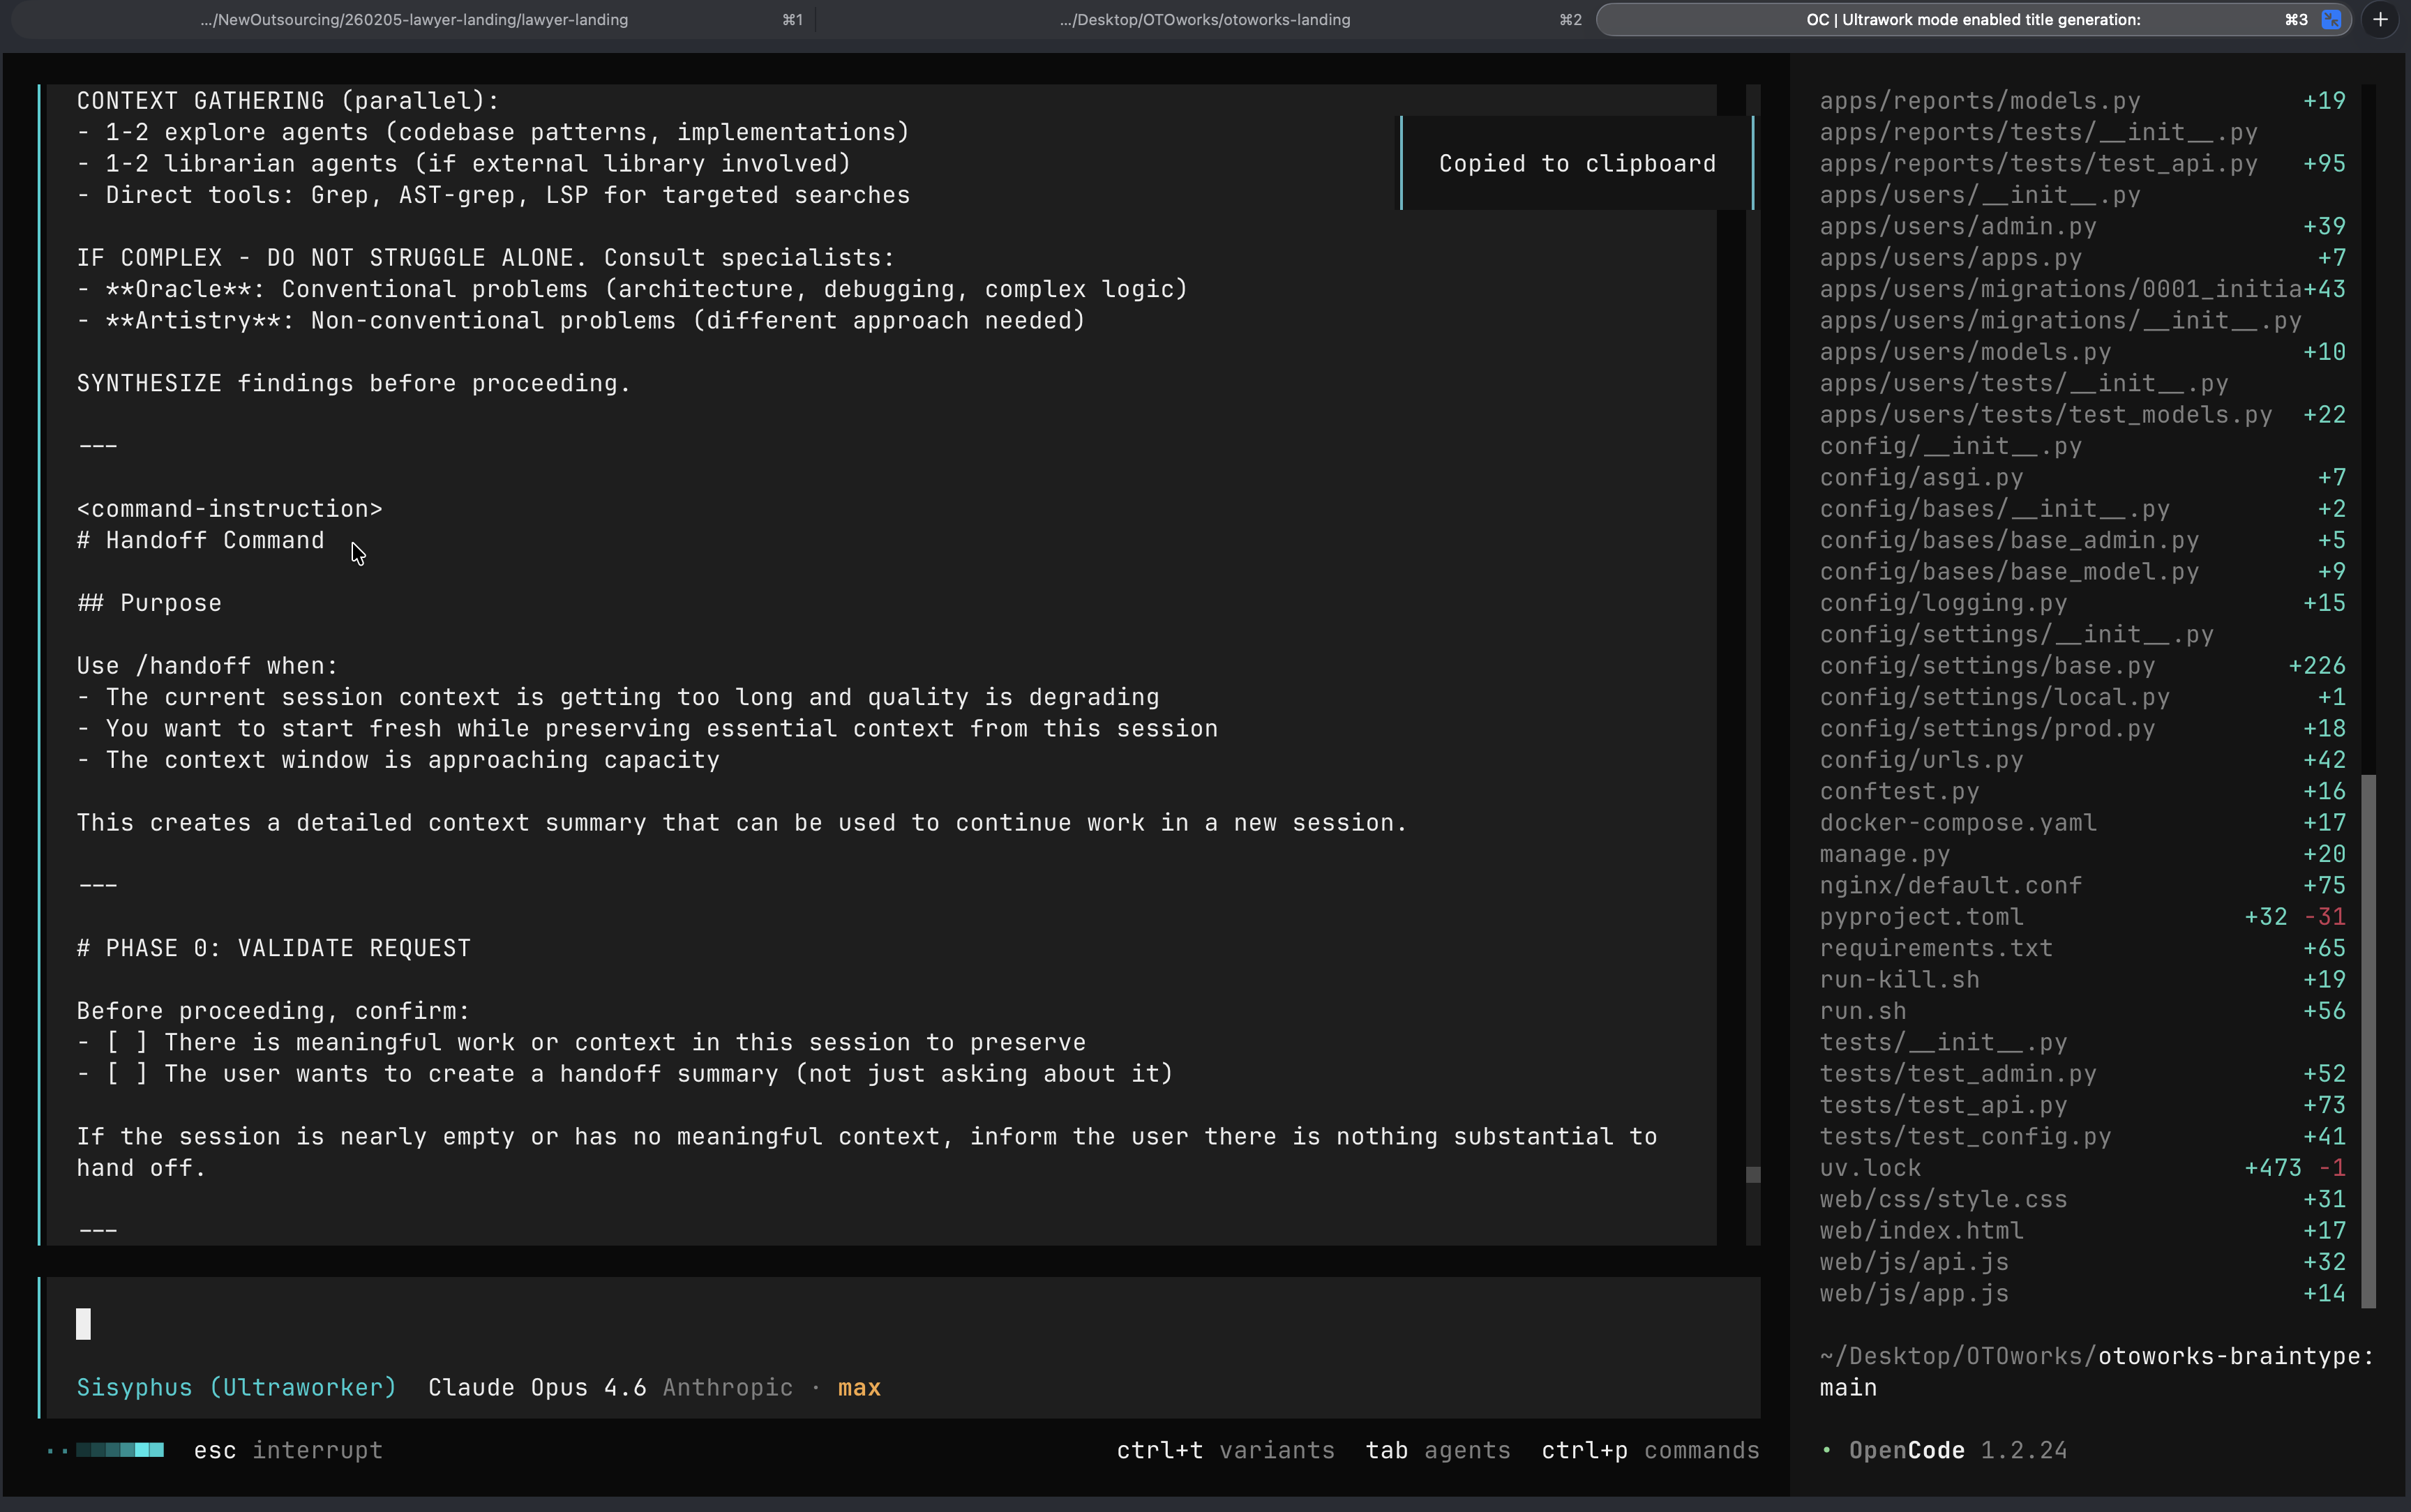This screenshot has width=2411, height=1512.
Task: Switch to the lawyer-landing terminal tab
Action: coord(414,19)
